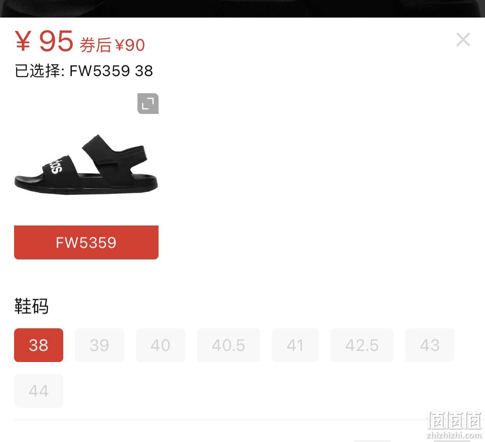Tap the 鞋码 section heading
Image resolution: width=485 pixels, height=442 pixels.
click(x=32, y=306)
